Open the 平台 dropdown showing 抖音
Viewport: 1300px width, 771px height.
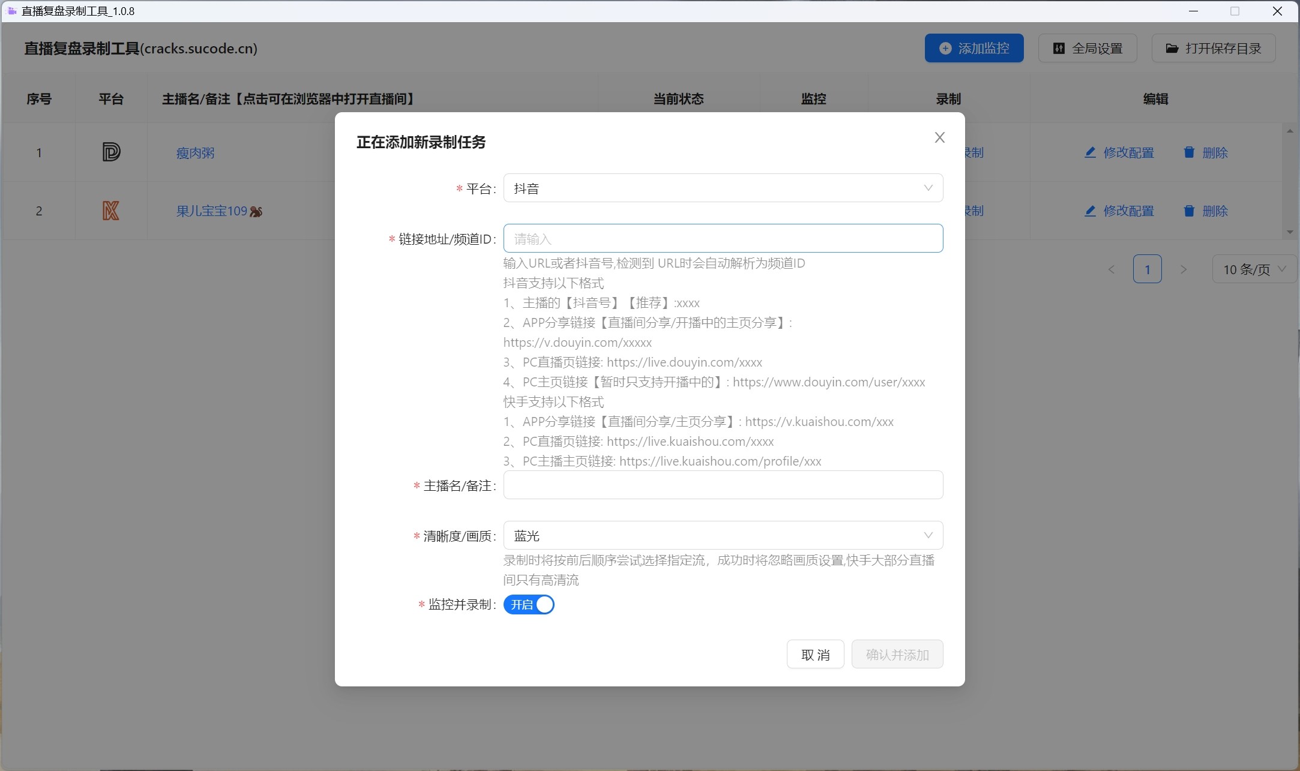tap(723, 188)
